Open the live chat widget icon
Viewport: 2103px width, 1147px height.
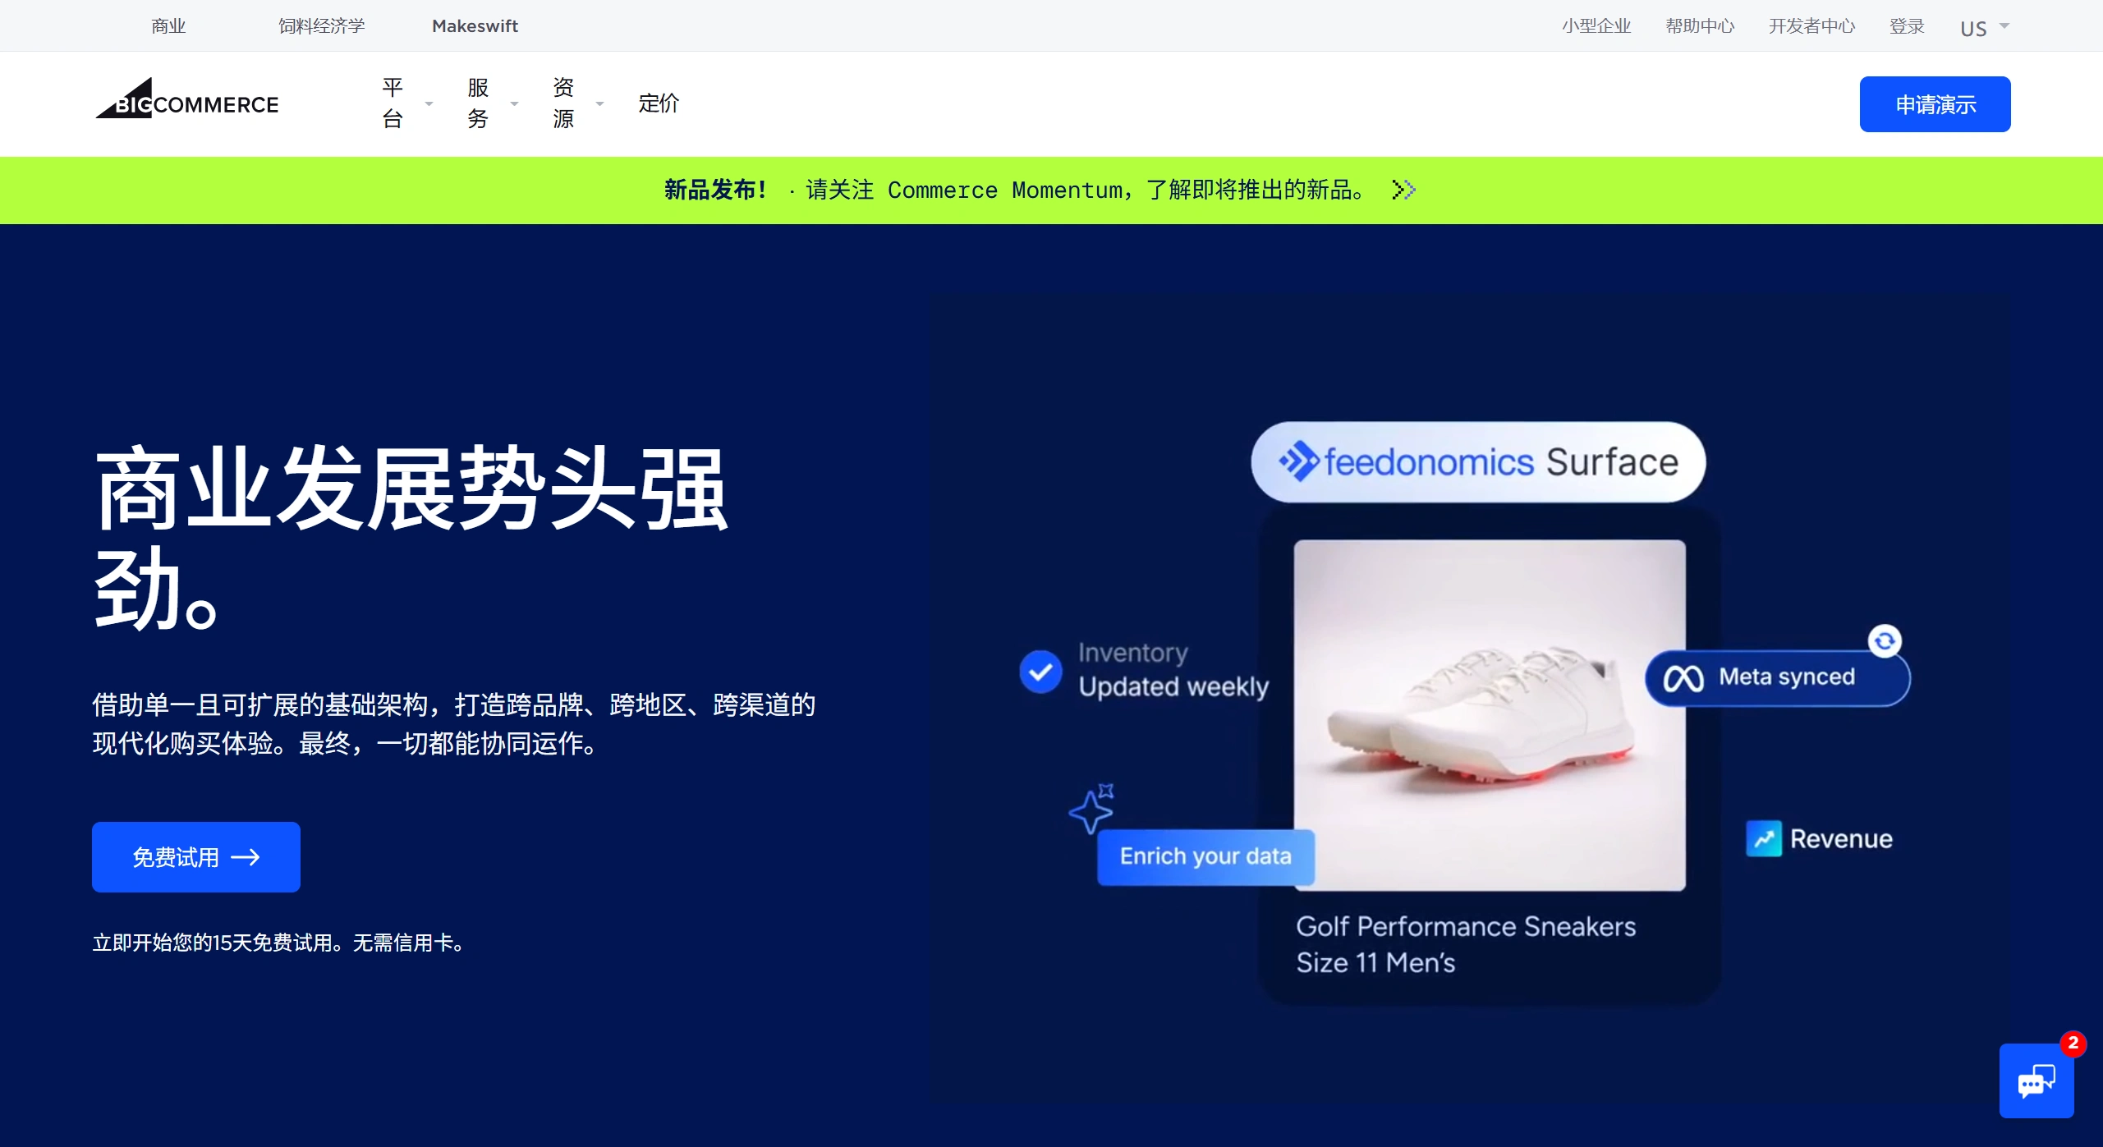point(2036,1080)
